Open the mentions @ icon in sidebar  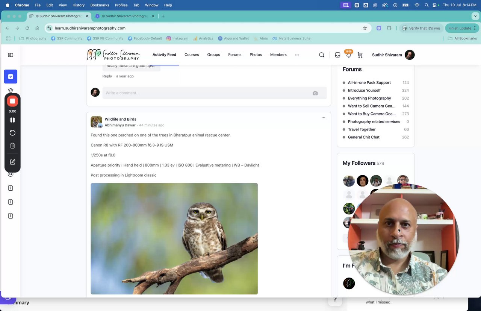coord(11,174)
